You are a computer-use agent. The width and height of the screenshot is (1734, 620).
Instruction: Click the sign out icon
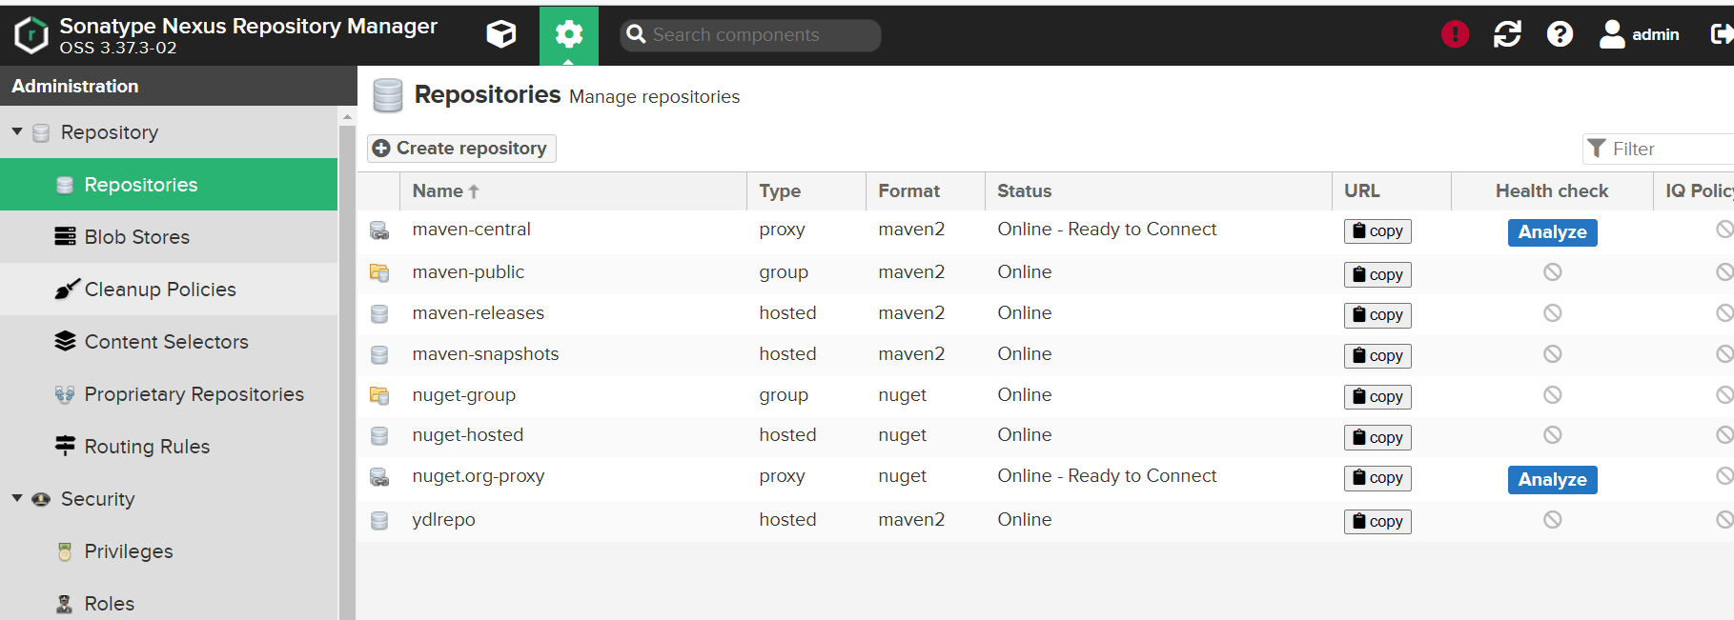(1722, 34)
